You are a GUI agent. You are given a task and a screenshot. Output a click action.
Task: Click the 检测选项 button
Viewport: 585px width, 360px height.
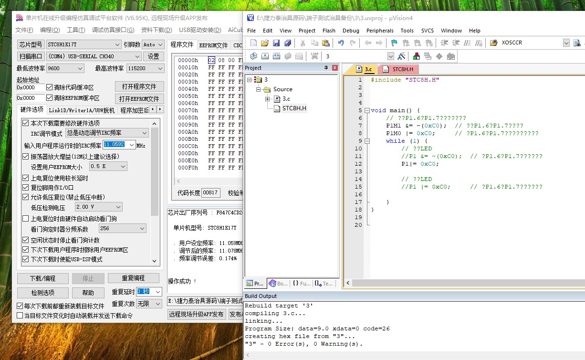[42, 293]
